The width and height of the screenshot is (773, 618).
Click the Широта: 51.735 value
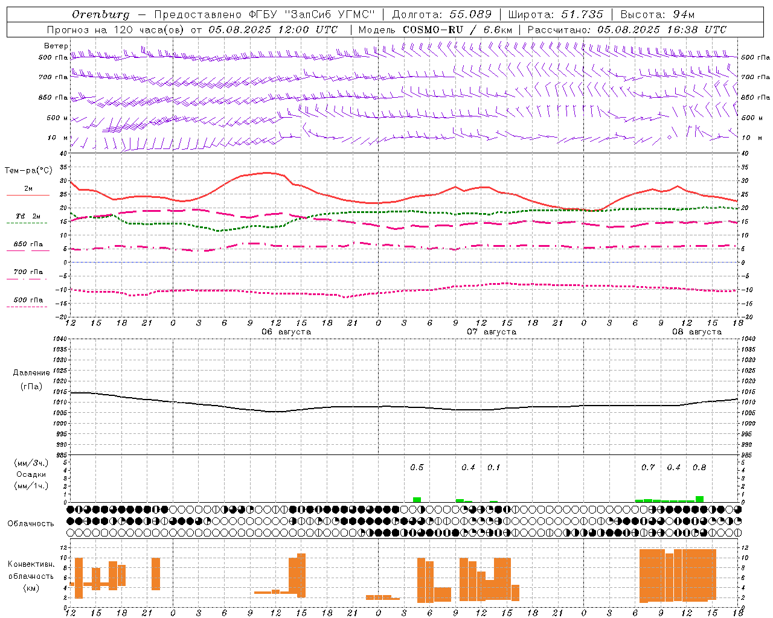(x=556, y=14)
